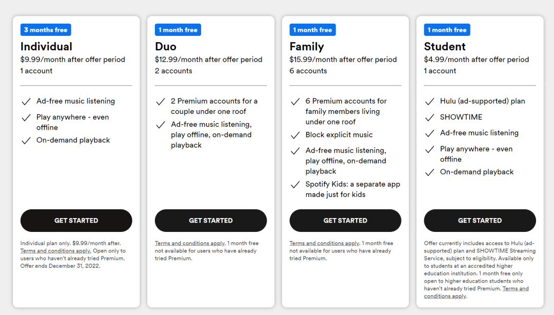Open Terms and conditions under Individual plan
Image resolution: width=554 pixels, height=315 pixels.
tap(55, 251)
